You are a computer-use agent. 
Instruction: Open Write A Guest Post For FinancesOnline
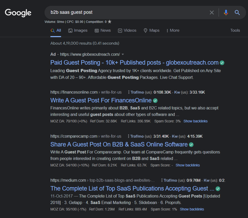coord(101,100)
